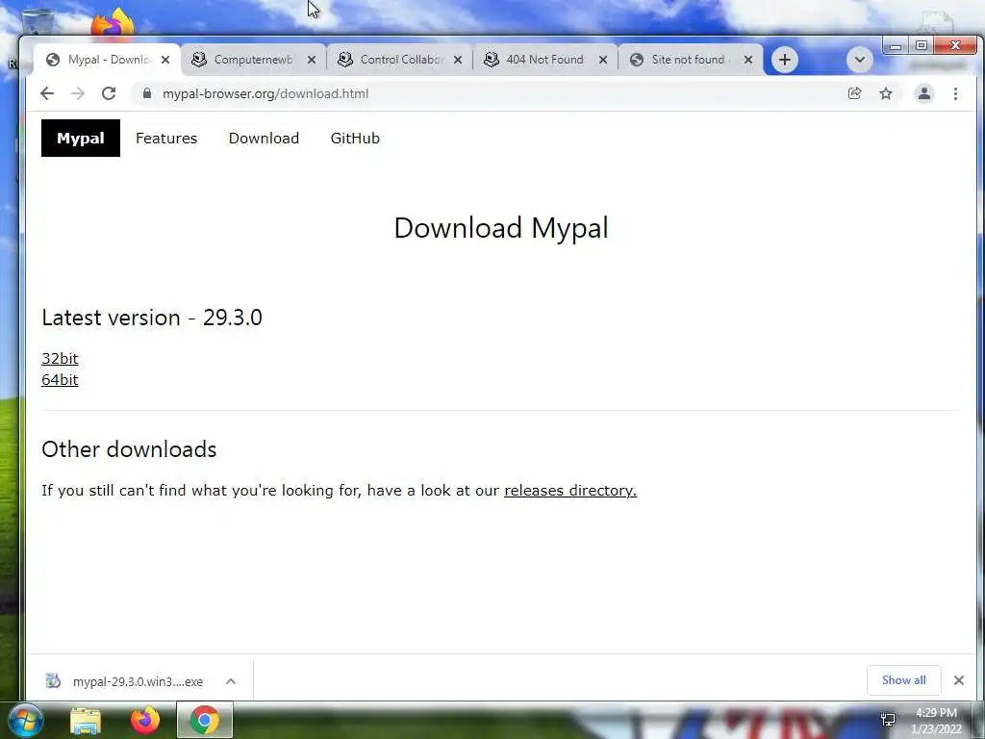Open Chrome's three-dot menu
Image resolution: width=985 pixels, height=739 pixels.
pyautogui.click(x=955, y=93)
